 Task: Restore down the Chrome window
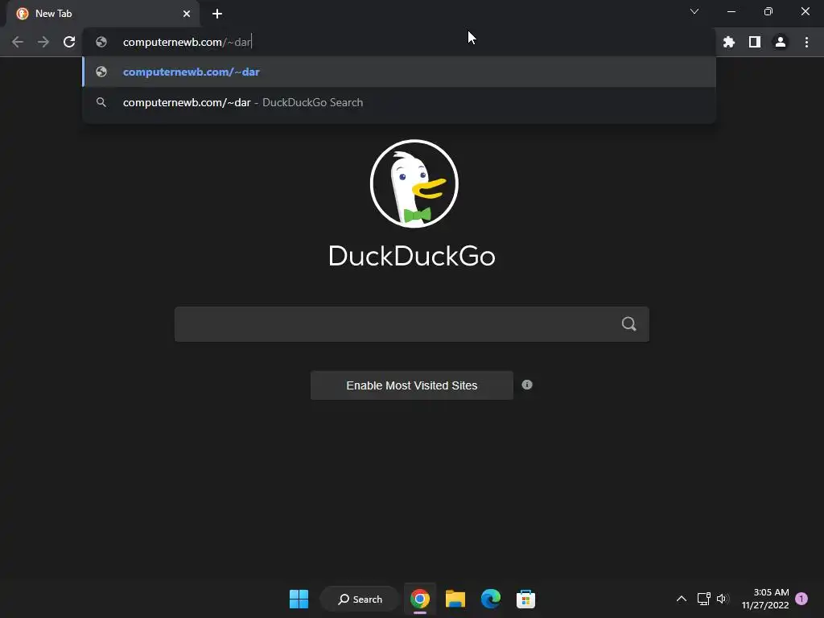tap(768, 11)
